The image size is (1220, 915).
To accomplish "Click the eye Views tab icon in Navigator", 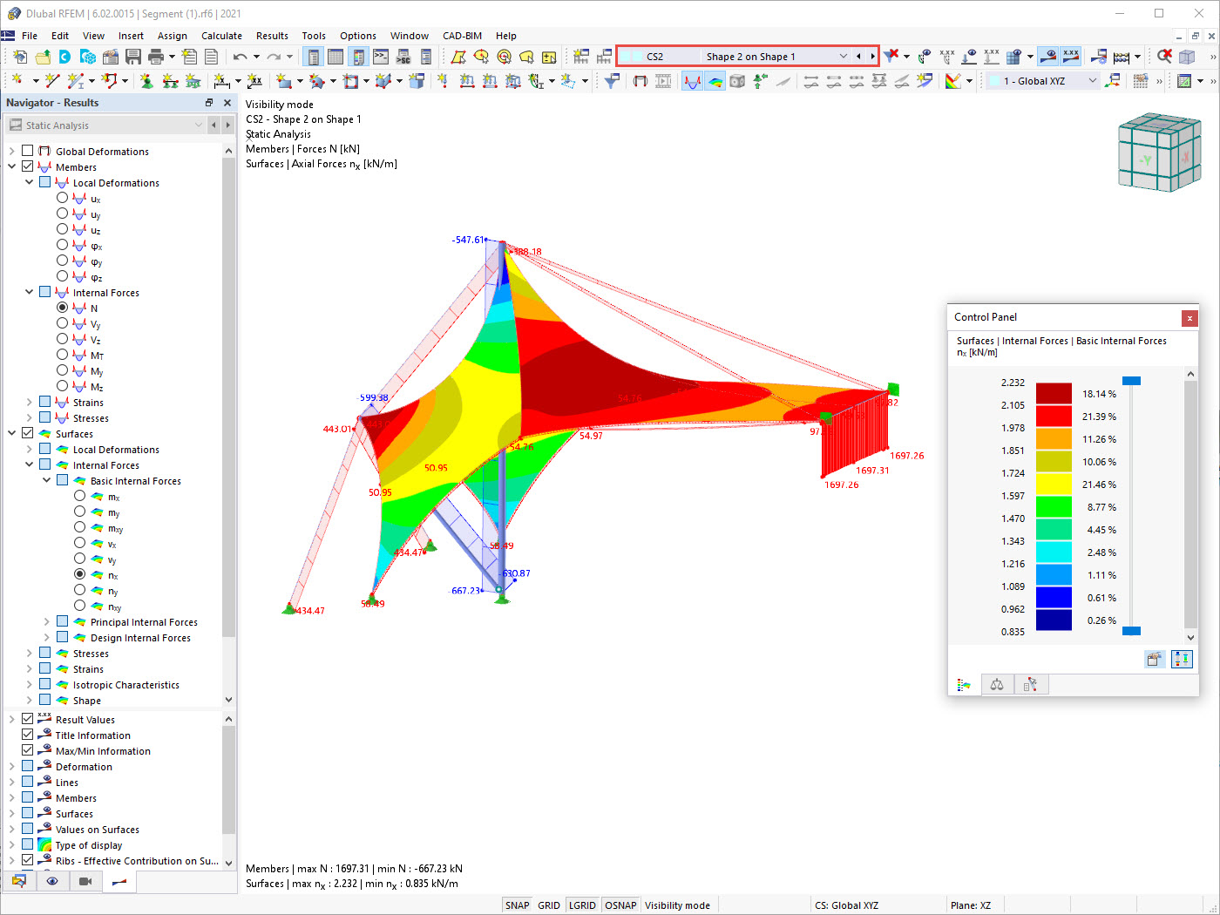I will (x=52, y=881).
